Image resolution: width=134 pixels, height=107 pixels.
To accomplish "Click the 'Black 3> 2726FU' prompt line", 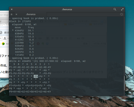I will [x=20, y=21].
